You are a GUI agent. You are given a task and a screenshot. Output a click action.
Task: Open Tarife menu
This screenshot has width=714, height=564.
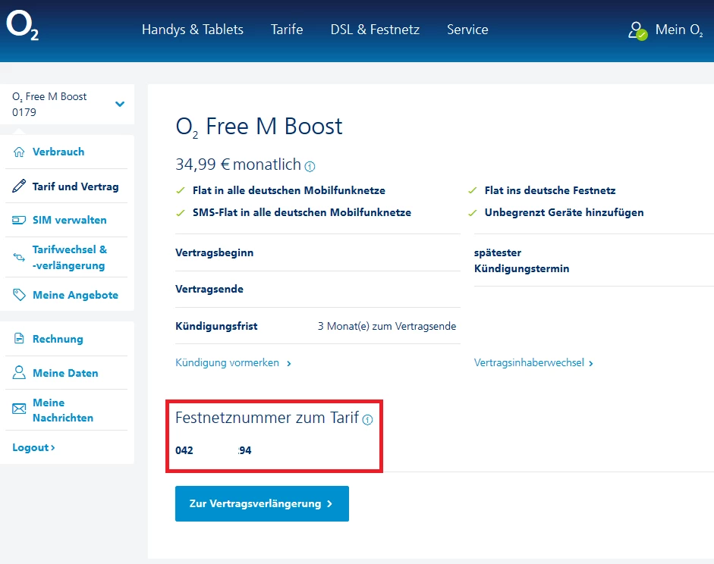pos(286,30)
